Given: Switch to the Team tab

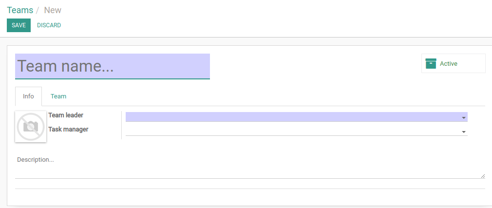Looking at the screenshot, I should [58, 96].
